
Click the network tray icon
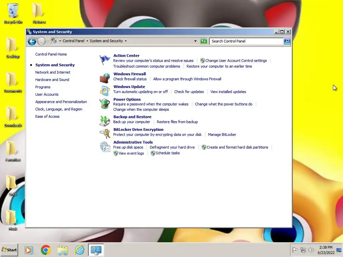click(x=303, y=250)
